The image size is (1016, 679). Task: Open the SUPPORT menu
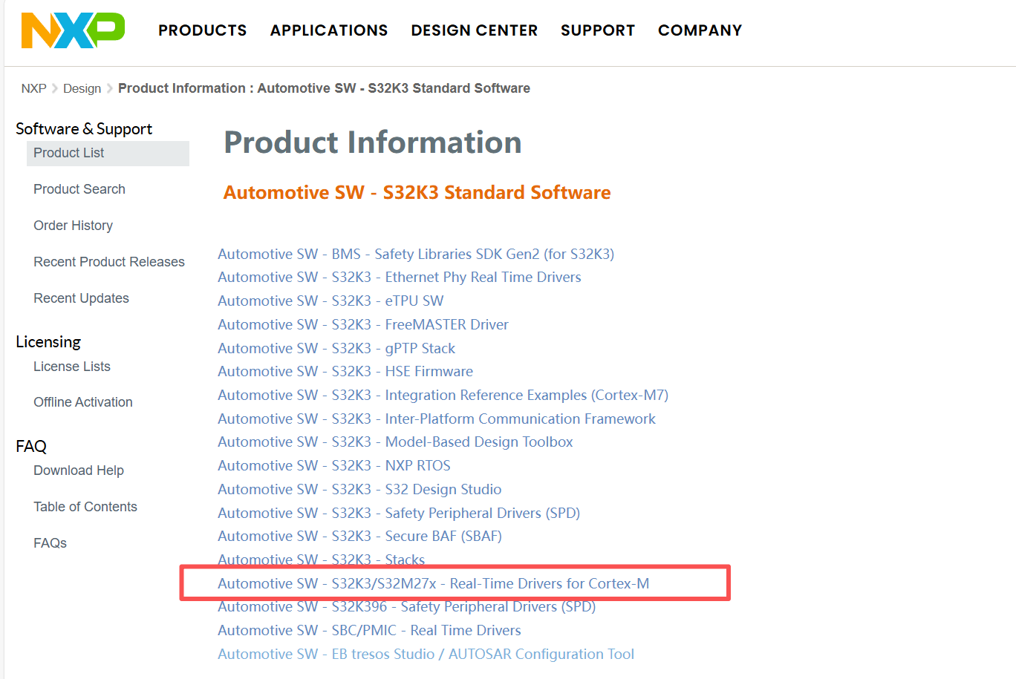point(598,30)
